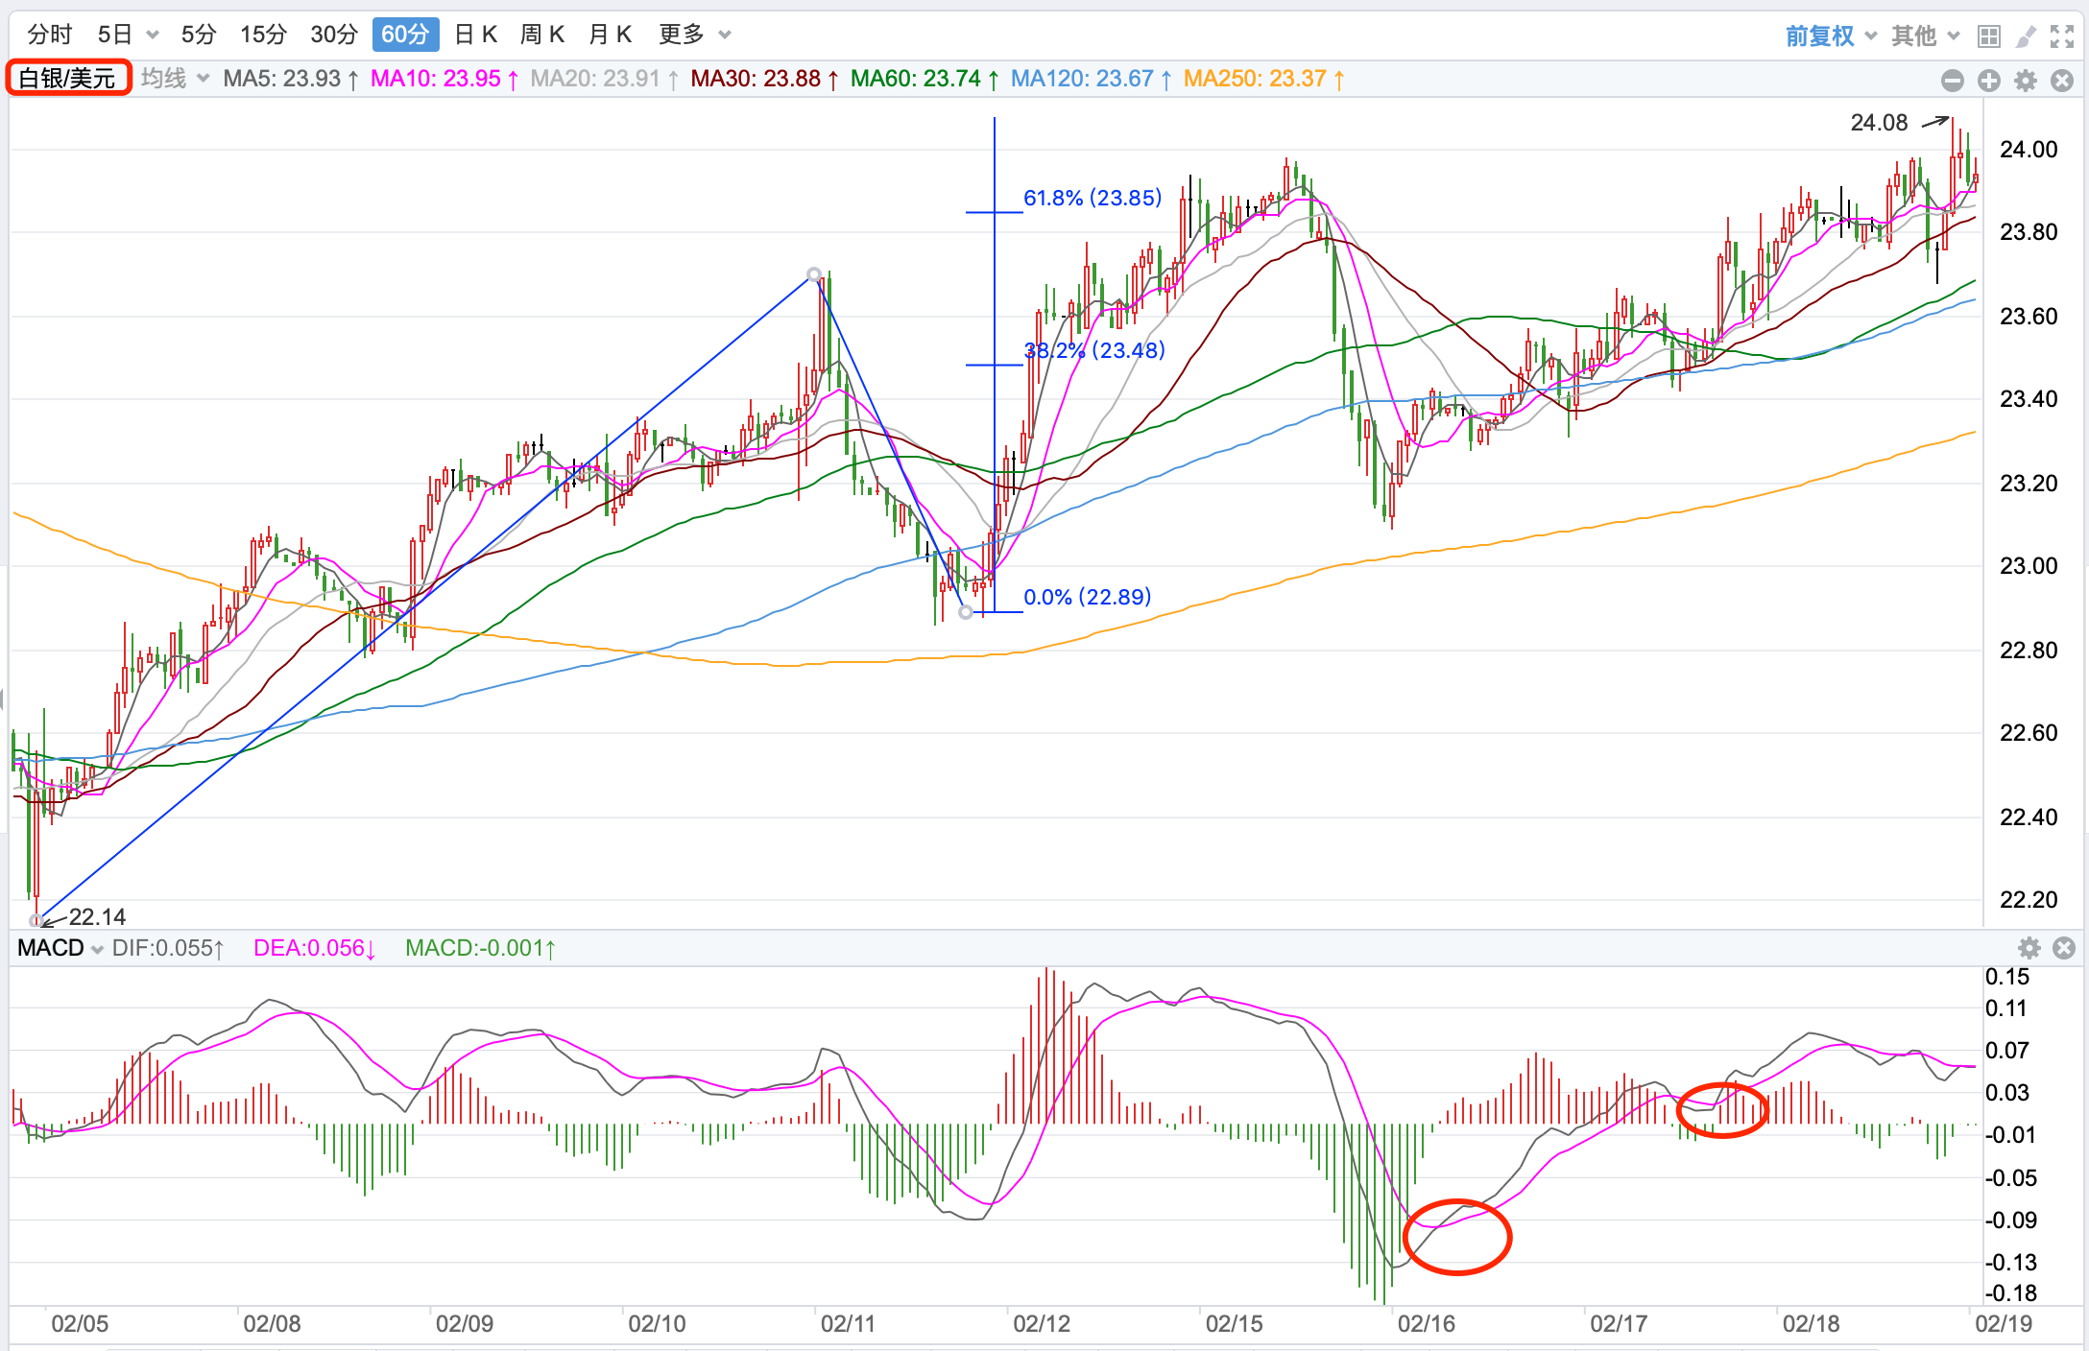Open the 其他 options dropdown
The image size is (2089, 1351).
pos(1925,36)
